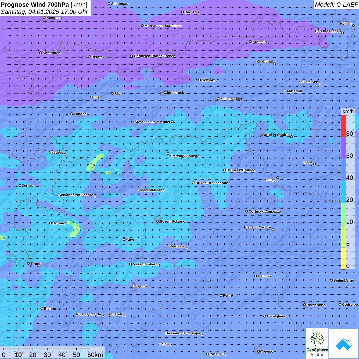Choose the lime legend segment between 5 and 10
359x359 pixels.
[x=343, y=236]
